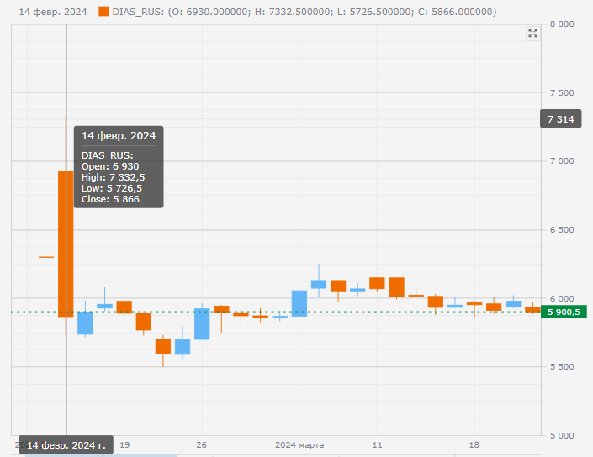Click the 26 date axis label
The width and height of the screenshot is (593, 457).
pos(201,444)
